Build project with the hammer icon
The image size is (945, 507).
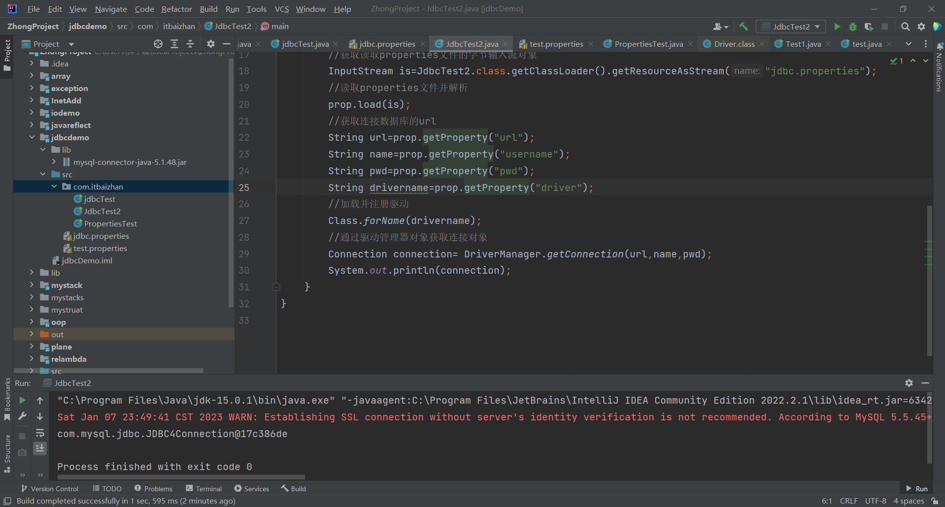point(743,27)
